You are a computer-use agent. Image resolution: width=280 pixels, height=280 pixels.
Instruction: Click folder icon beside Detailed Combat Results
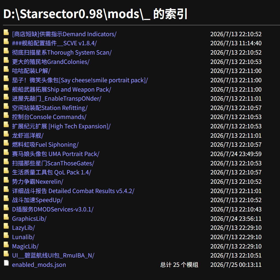click(6, 190)
